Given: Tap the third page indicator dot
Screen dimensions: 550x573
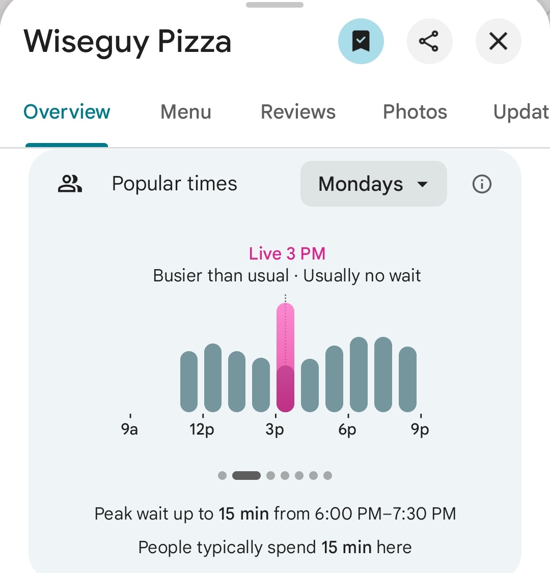Looking at the screenshot, I should [x=271, y=475].
